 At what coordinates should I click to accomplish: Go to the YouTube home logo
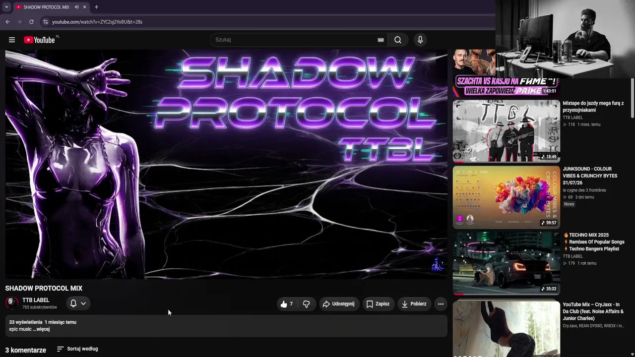coord(40,40)
